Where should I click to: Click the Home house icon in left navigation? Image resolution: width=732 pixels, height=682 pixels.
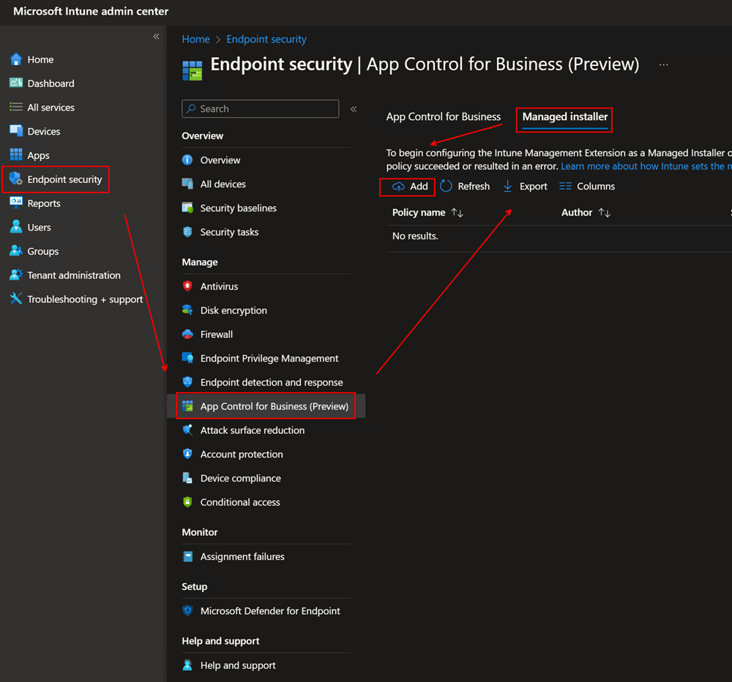click(x=16, y=59)
